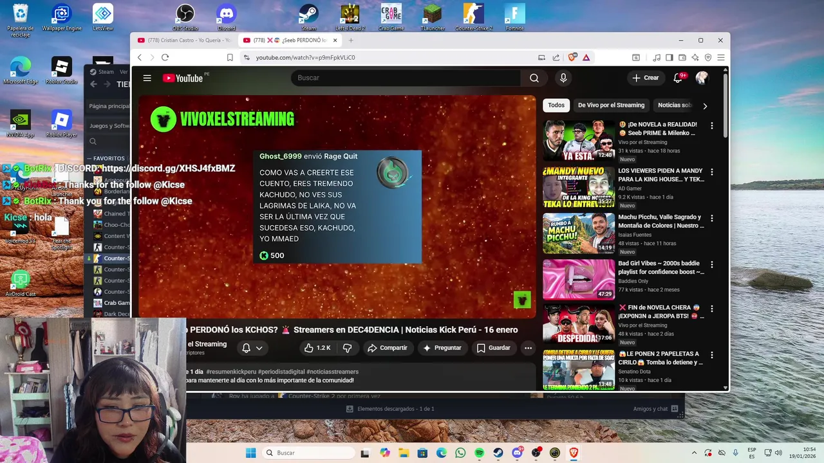Go back in the Brave browser
824x463 pixels.
(x=140, y=57)
